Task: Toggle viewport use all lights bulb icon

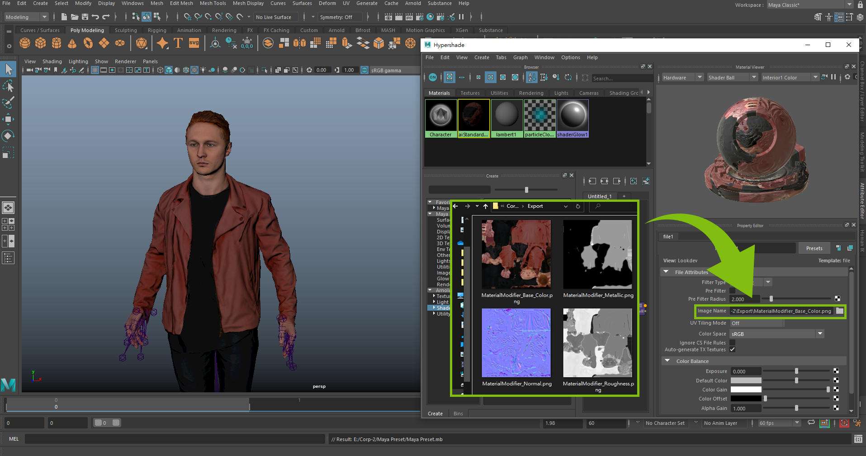Action: [203, 70]
